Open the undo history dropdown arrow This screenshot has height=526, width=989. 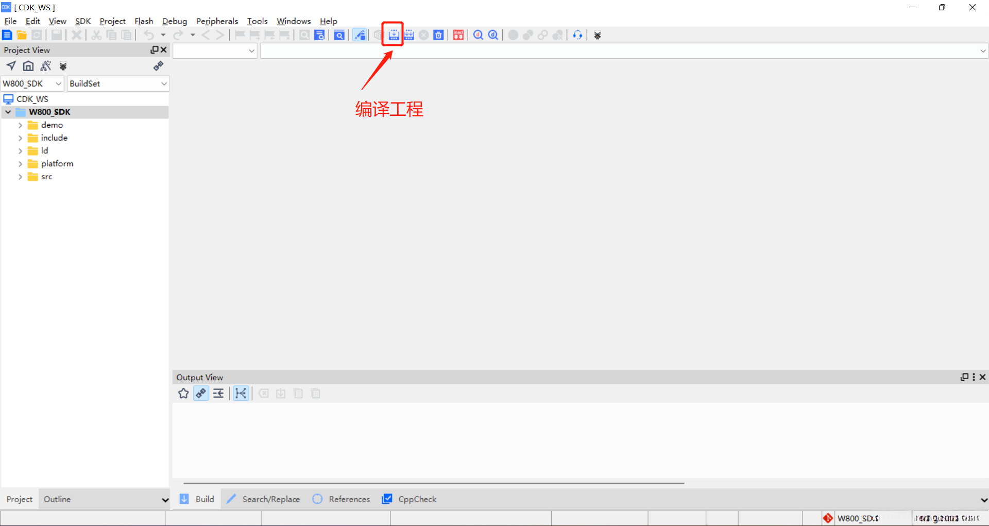pyautogui.click(x=163, y=35)
